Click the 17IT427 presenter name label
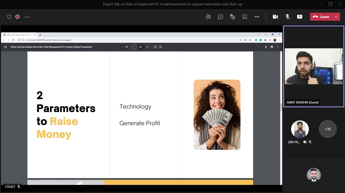The image size is (345, 193). [10, 187]
